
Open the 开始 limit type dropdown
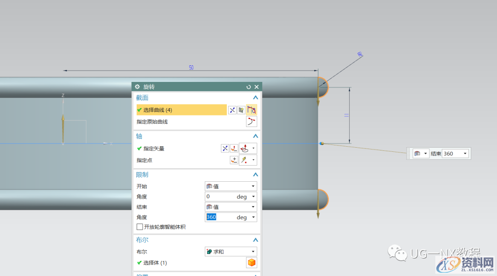click(231, 186)
